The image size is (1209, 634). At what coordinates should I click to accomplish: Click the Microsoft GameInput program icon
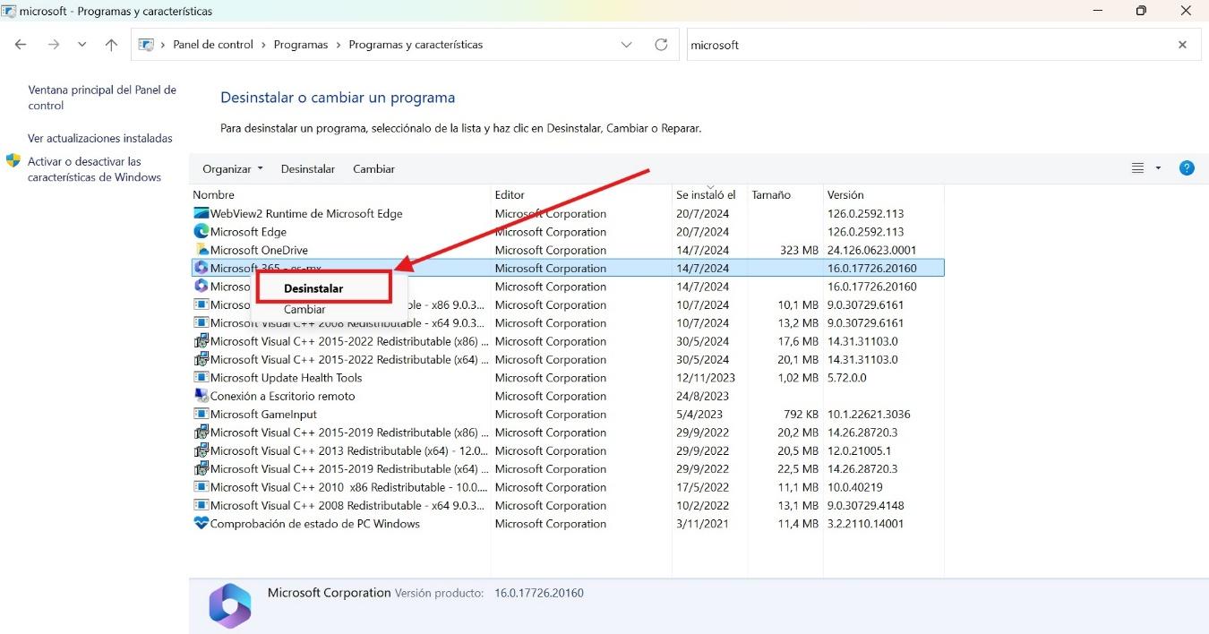tap(200, 414)
